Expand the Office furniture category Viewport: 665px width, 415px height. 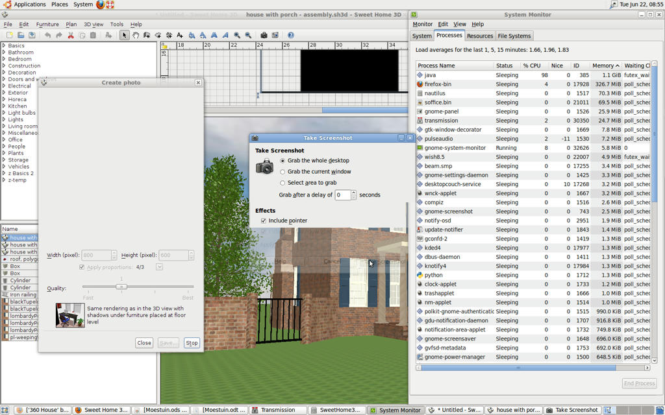4,139
